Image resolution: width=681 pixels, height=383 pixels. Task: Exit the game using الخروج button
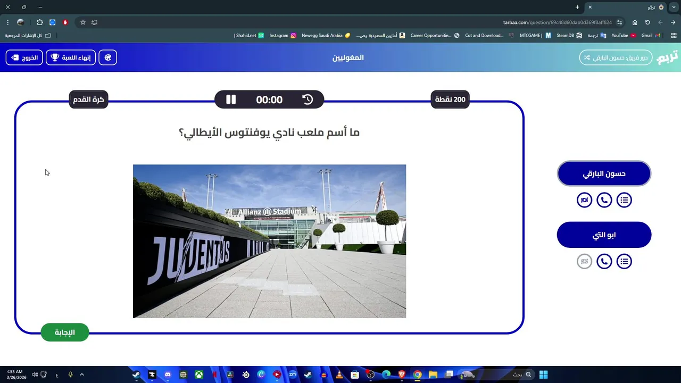[x=24, y=57]
